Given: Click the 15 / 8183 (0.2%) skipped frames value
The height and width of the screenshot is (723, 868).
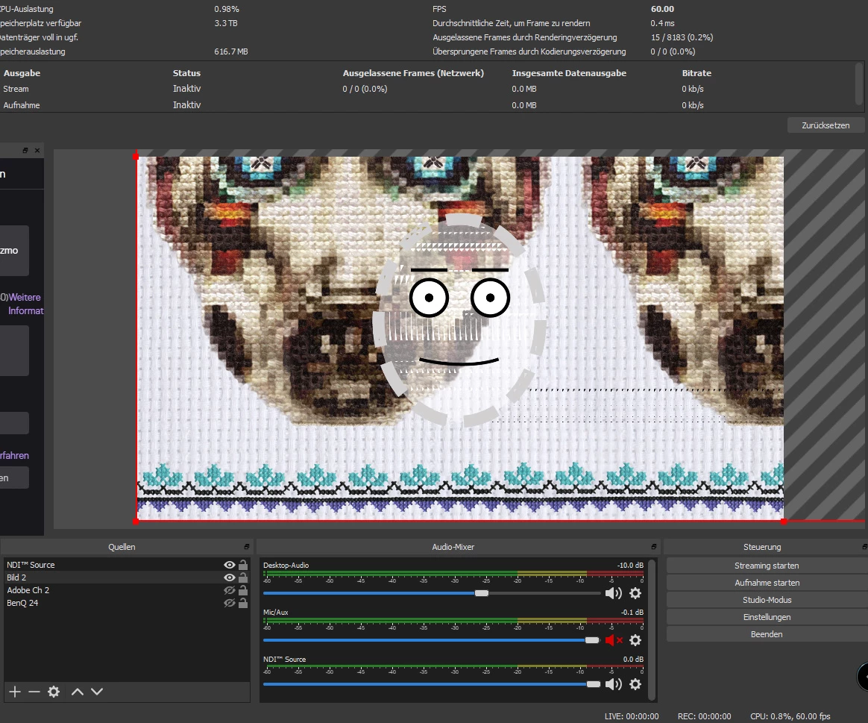Looking at the screenshot, I should pos(682,37).
